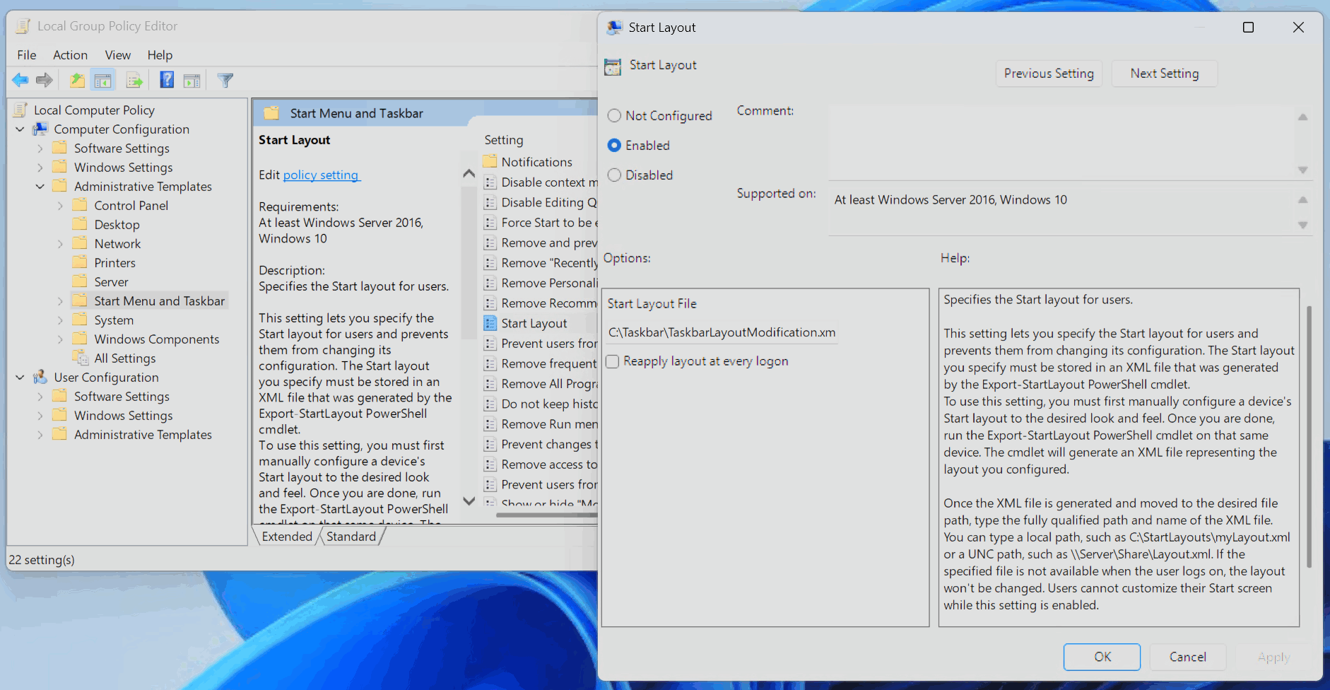This screenshot has height=690, width=1330.
Task: Click the policy setting link
Action: coord(321,175)
